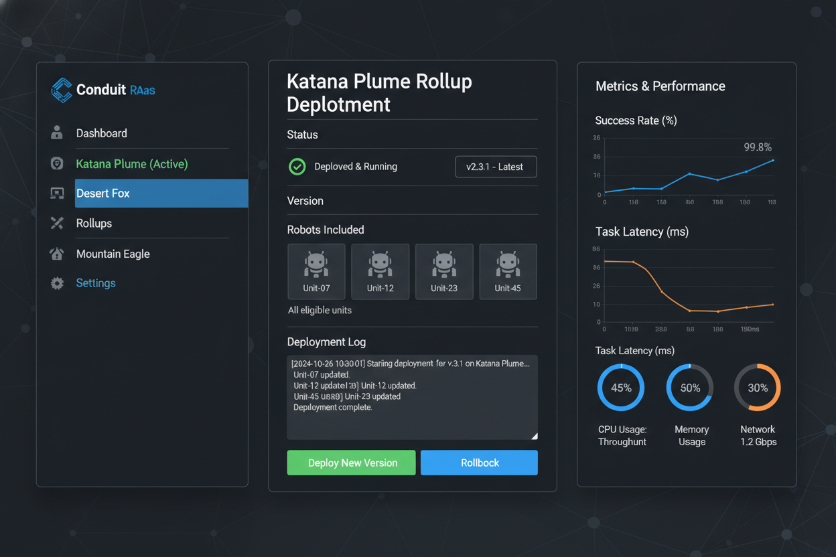Click the shield icon beside Katana Plume
This screenshot has width=836, height=557.
pyautogui.click(x=57, y=163)
